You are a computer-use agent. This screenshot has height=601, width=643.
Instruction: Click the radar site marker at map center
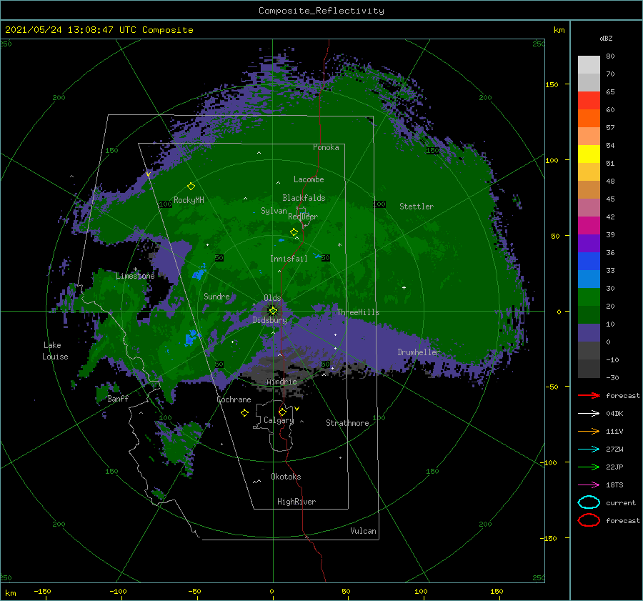pyautogui.click(x=273, y=311)
